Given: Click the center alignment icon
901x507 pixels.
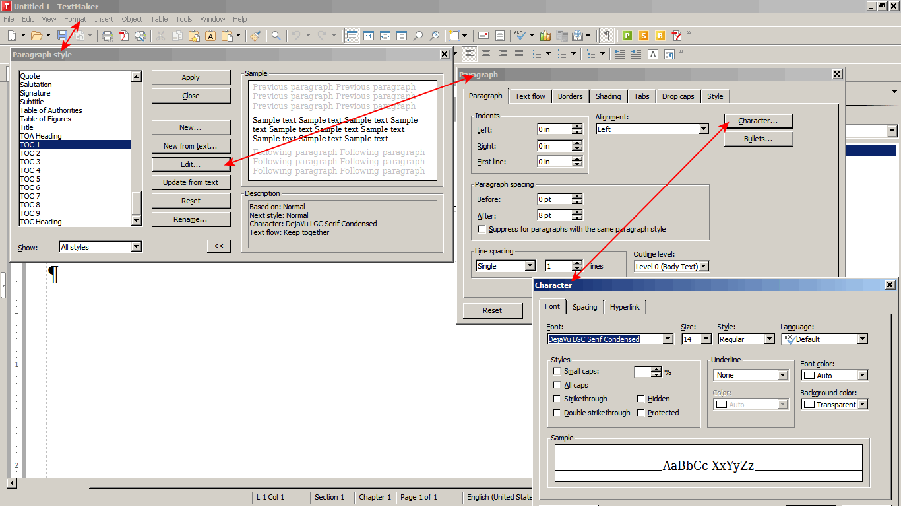Looking at the screenshot, I should pos(486,54).
